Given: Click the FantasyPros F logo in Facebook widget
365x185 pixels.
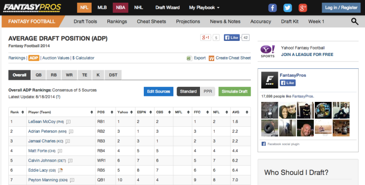Looking at the screenshot, I should pyautogui.click(x=270, y=80).
